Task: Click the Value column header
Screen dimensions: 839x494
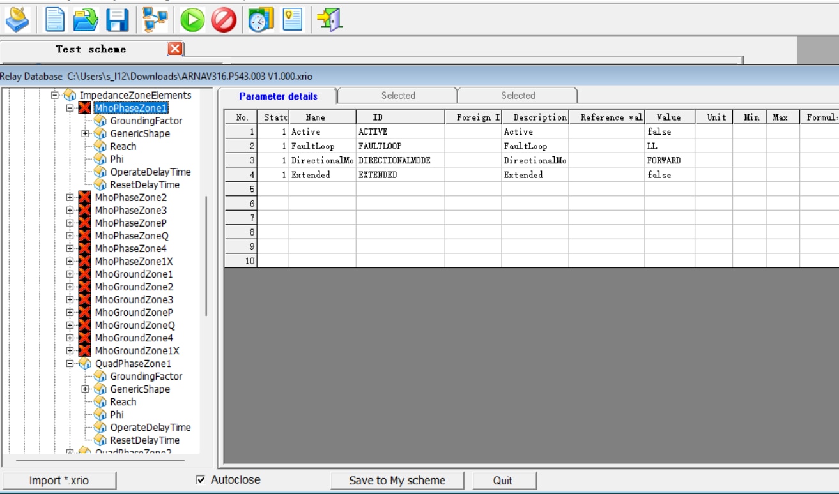Action: tap(670, 117)
